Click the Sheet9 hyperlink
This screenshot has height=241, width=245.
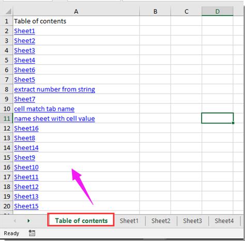pyautogui.click(x=24, y=158)
